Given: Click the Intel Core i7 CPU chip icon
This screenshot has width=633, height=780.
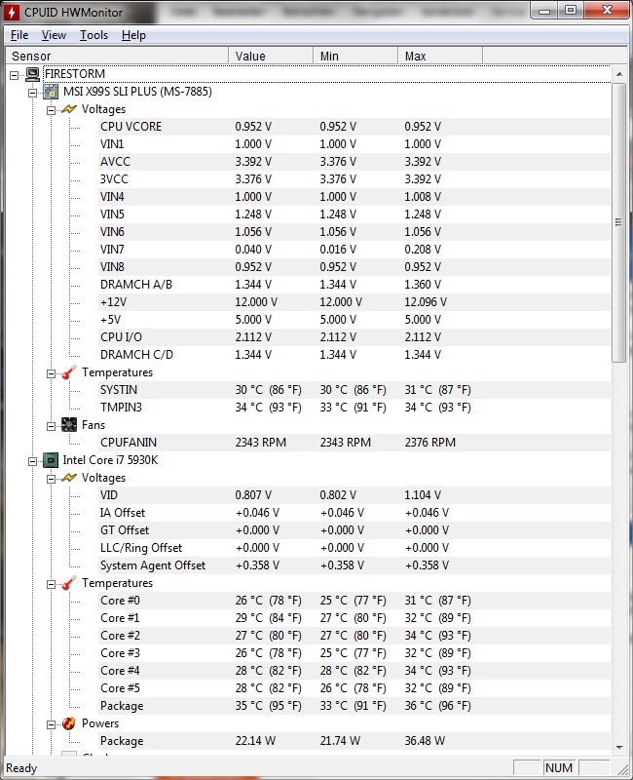Looking at the screenshot, I should pyautogui.click(x=51, y=460).
